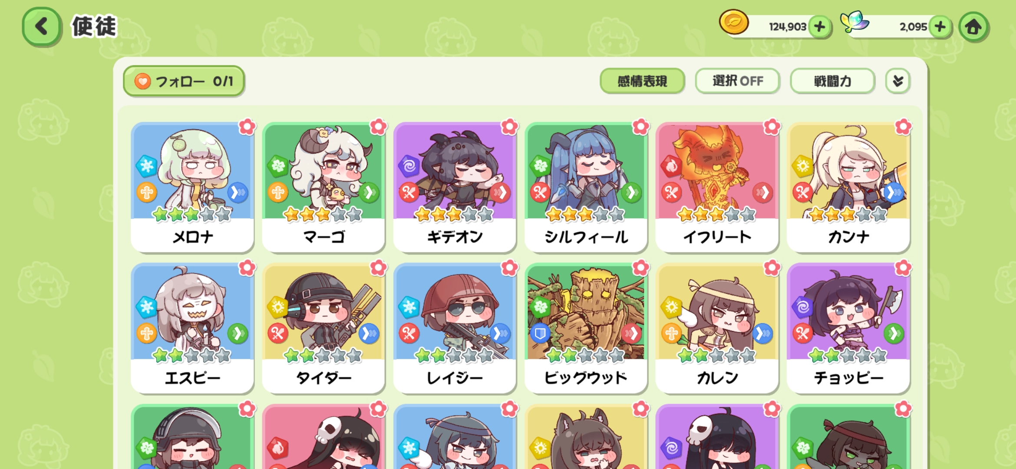The width and height of the screenshot is (1016, 469).
Task: Open the チョッピー character name label
Action: coord(848,378)
